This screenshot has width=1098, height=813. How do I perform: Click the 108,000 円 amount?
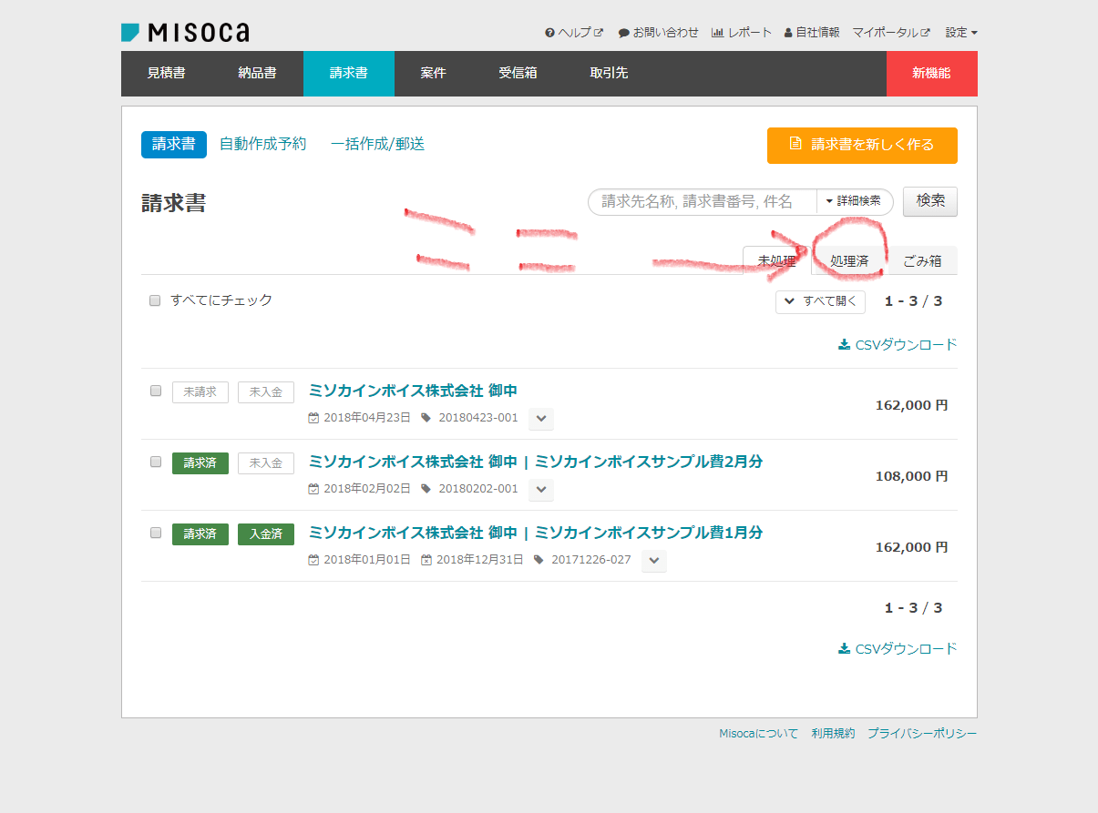911,476
